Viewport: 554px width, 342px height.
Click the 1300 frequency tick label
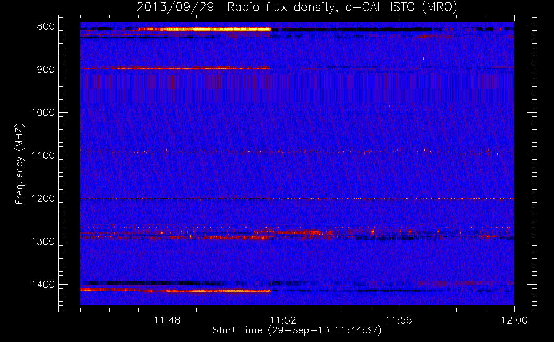click(43, 241)
